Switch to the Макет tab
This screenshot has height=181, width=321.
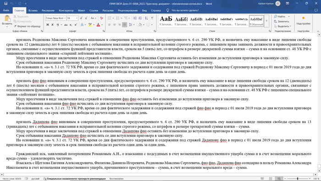click(x=81, y=10)
